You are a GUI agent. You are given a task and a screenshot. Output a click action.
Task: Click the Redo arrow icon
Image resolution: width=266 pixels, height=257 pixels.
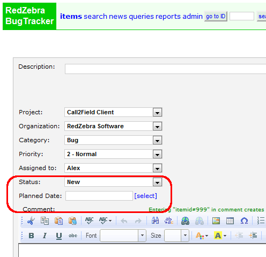coord(138,221)
